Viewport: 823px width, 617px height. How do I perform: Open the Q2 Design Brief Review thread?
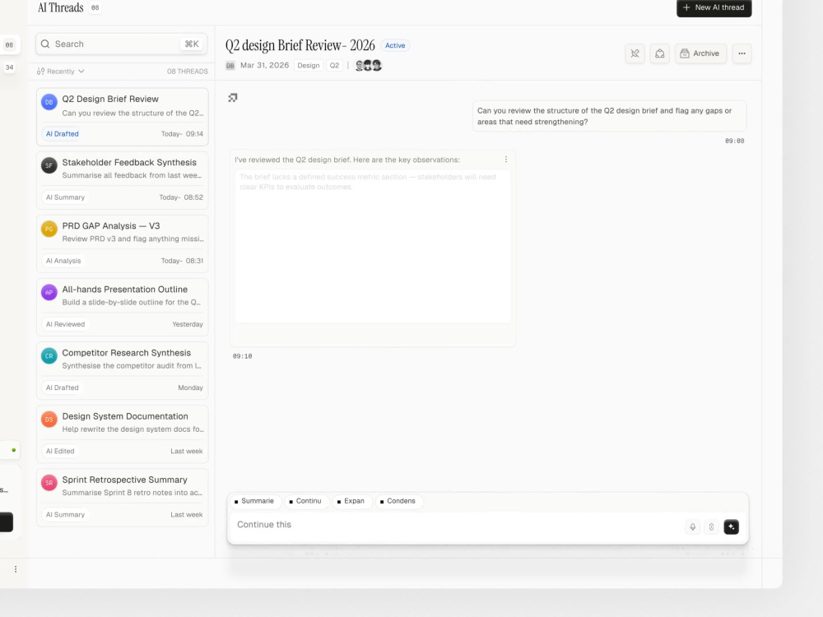point(123,117)
